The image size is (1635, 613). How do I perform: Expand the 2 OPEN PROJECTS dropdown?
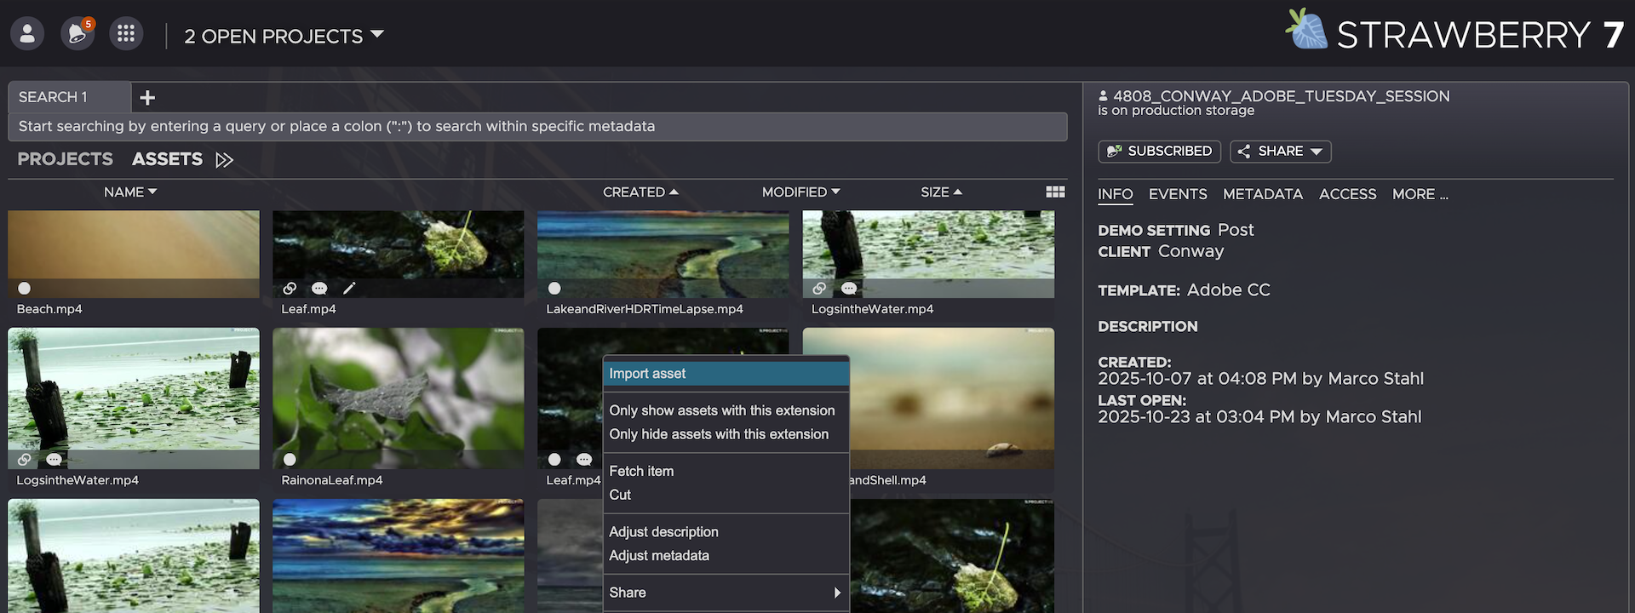[284, 36]
